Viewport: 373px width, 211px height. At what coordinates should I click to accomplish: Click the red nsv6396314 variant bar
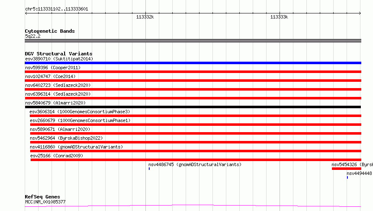pos(193,98)
